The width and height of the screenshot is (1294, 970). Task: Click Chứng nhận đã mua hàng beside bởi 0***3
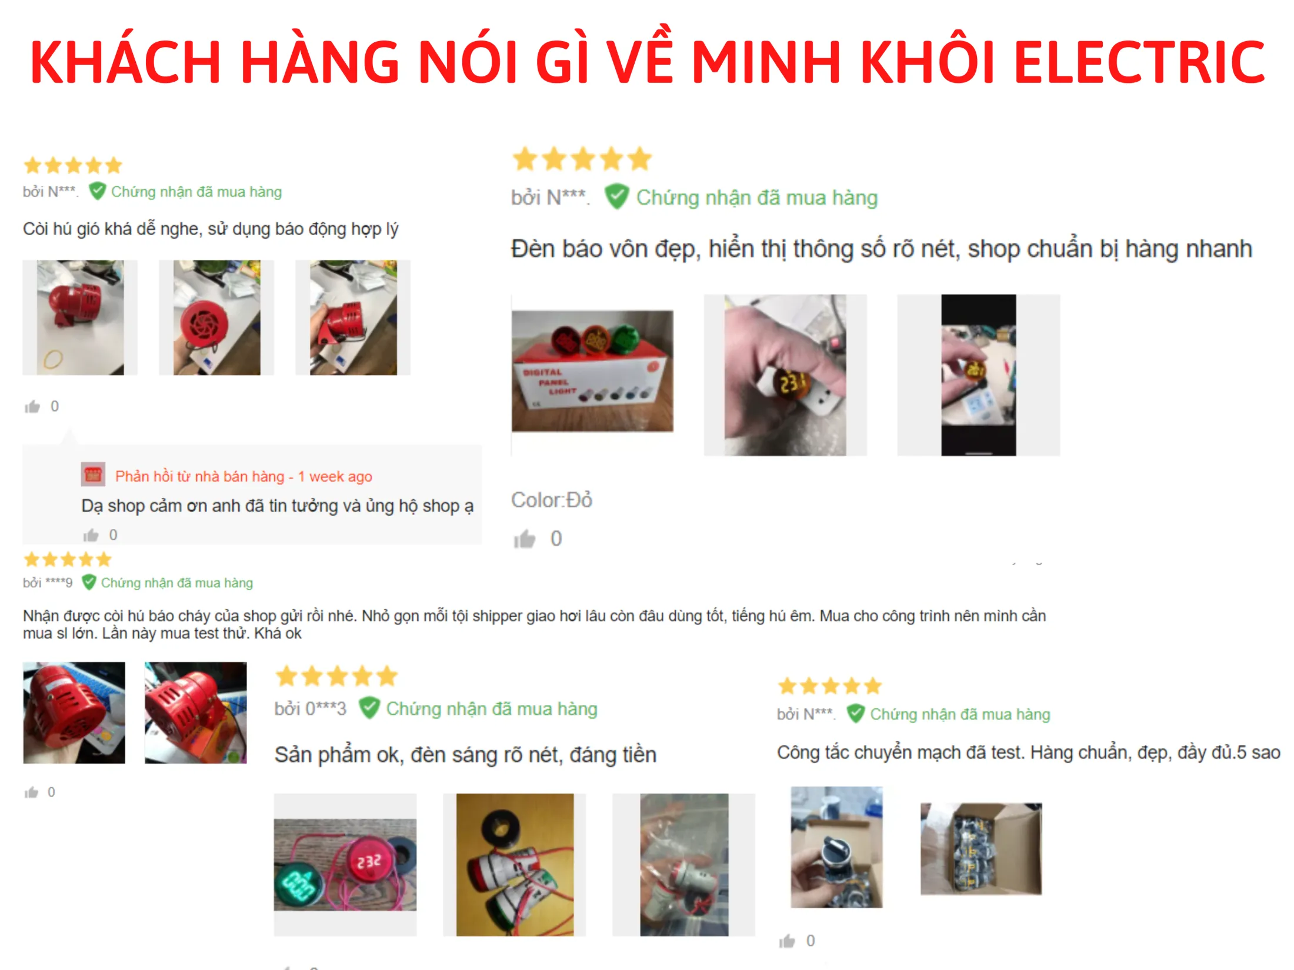coord(492,708)
